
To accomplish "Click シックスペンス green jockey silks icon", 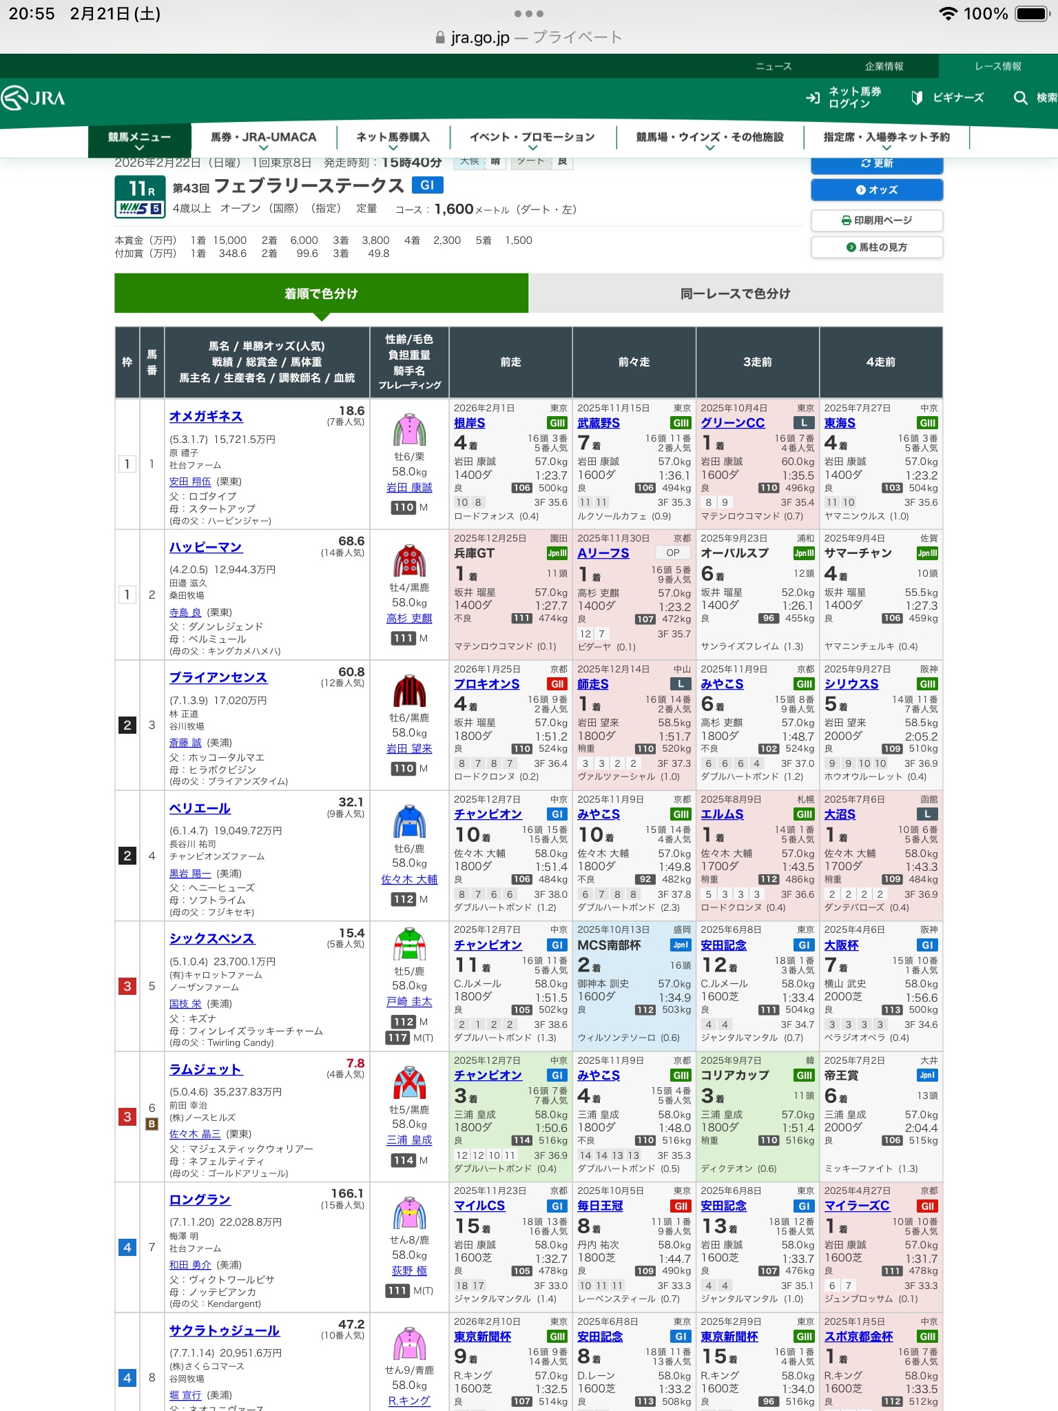I will (x=409, y=945).
